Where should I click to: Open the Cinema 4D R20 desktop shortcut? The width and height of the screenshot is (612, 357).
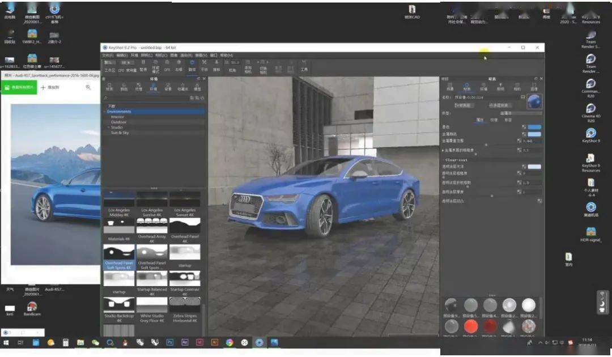[591, 112]
